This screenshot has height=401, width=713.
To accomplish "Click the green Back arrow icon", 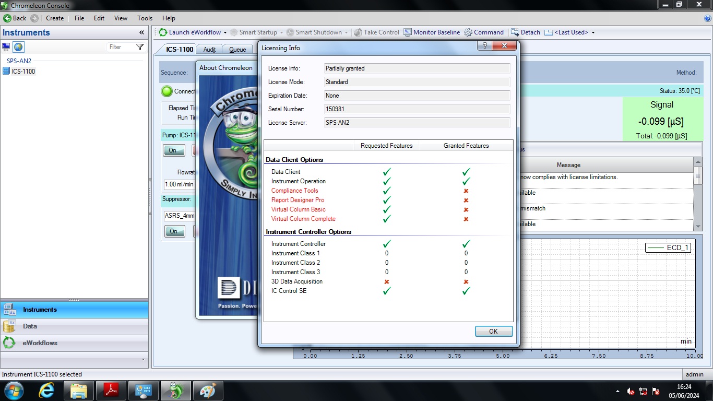I will [7, 18].
